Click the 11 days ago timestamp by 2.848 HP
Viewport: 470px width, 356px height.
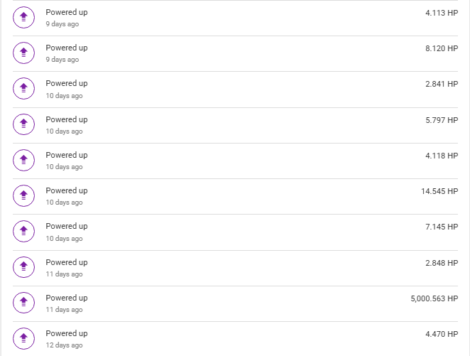point(64,274)
